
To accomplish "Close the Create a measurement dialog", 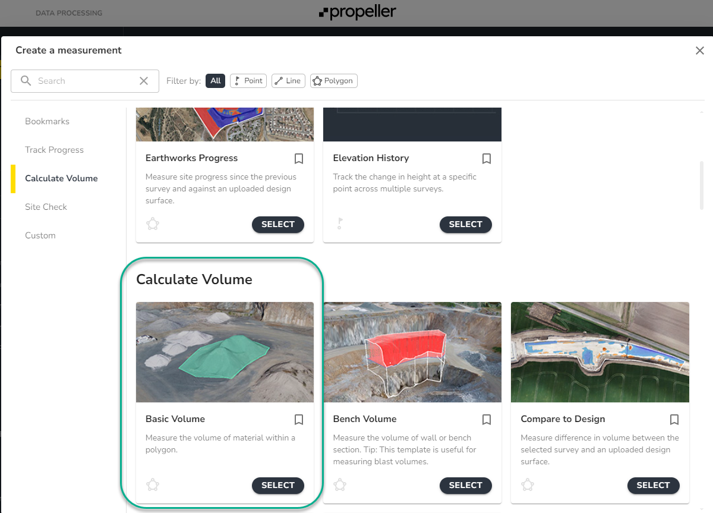I will tap(700, 51).
